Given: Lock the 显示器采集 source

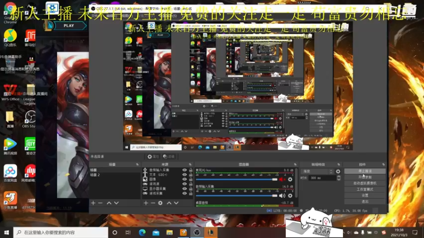Looking at the screenshot, I should [x=191, y=189].
